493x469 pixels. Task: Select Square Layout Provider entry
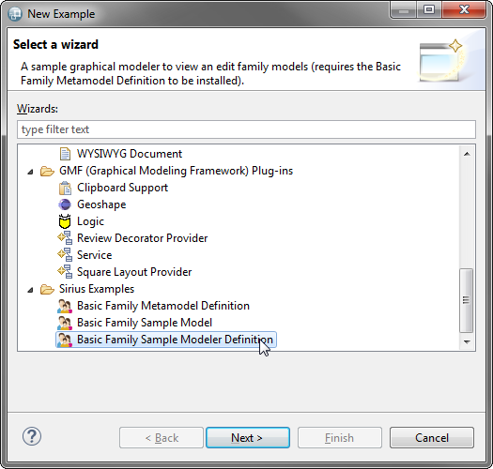pos(134,272)
